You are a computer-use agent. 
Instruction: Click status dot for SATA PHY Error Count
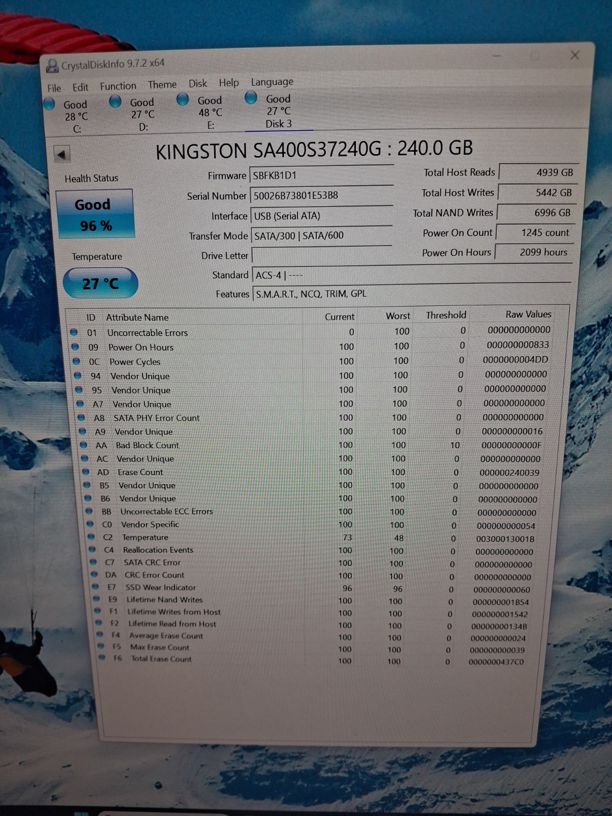[x=81, y=417]
